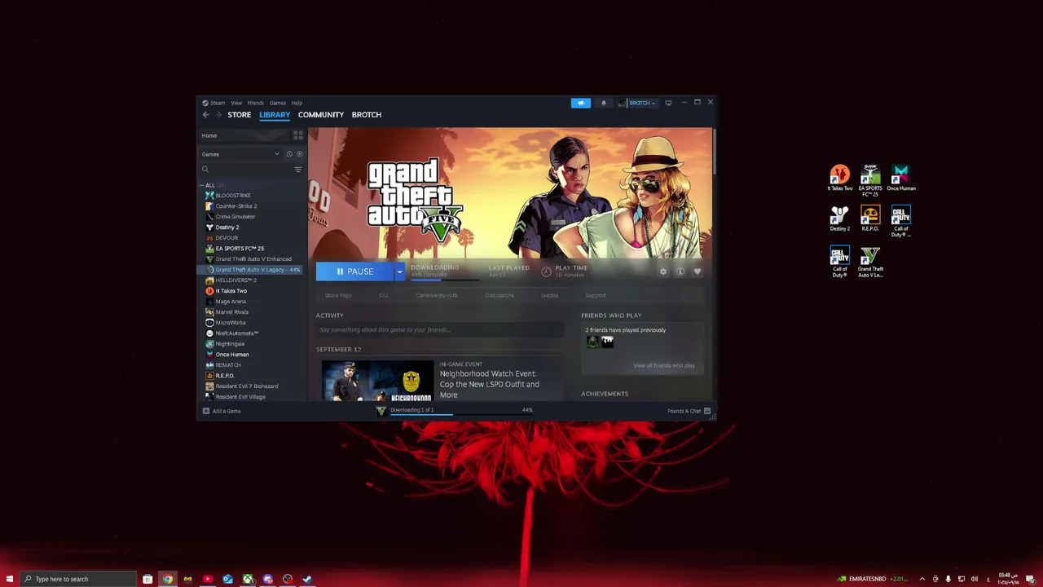Open the GTA V Discussions link

point(499,295)
